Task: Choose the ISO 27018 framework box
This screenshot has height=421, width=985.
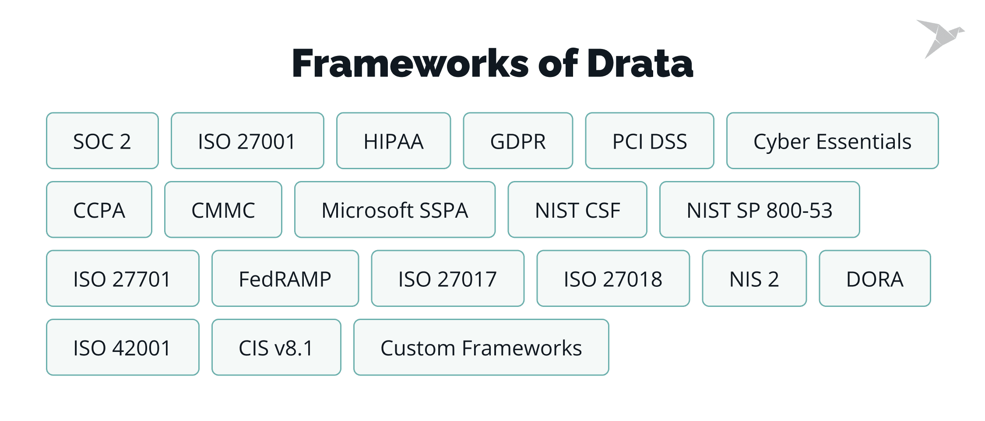Action: tap(613, 278)
